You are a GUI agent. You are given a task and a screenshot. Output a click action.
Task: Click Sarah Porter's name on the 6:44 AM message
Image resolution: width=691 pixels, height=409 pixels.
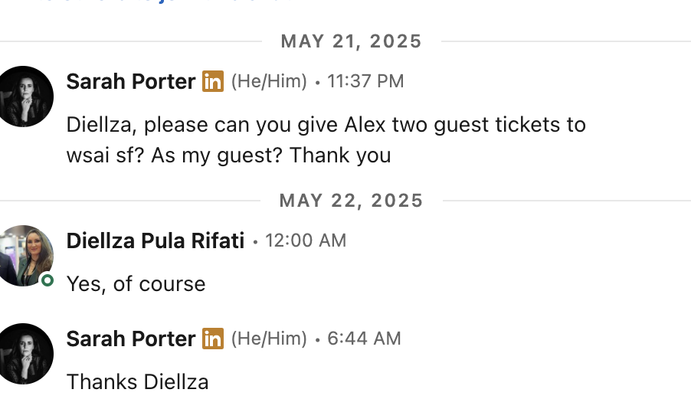pos(131,339)
